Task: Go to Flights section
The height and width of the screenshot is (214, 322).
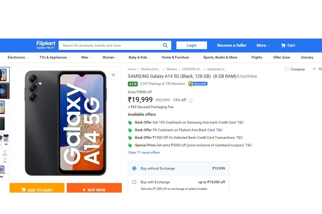Action: [x=257, y=57]
